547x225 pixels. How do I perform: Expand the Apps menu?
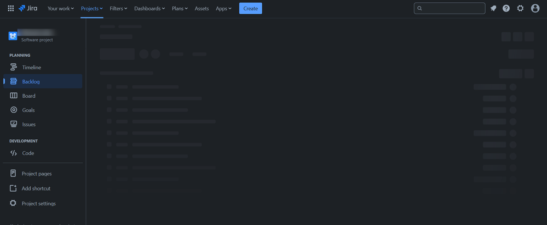pyautogui.click(x=223, y=8)
